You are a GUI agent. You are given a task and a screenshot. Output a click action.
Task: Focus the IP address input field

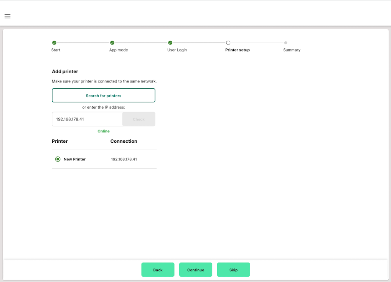point(87,119)
